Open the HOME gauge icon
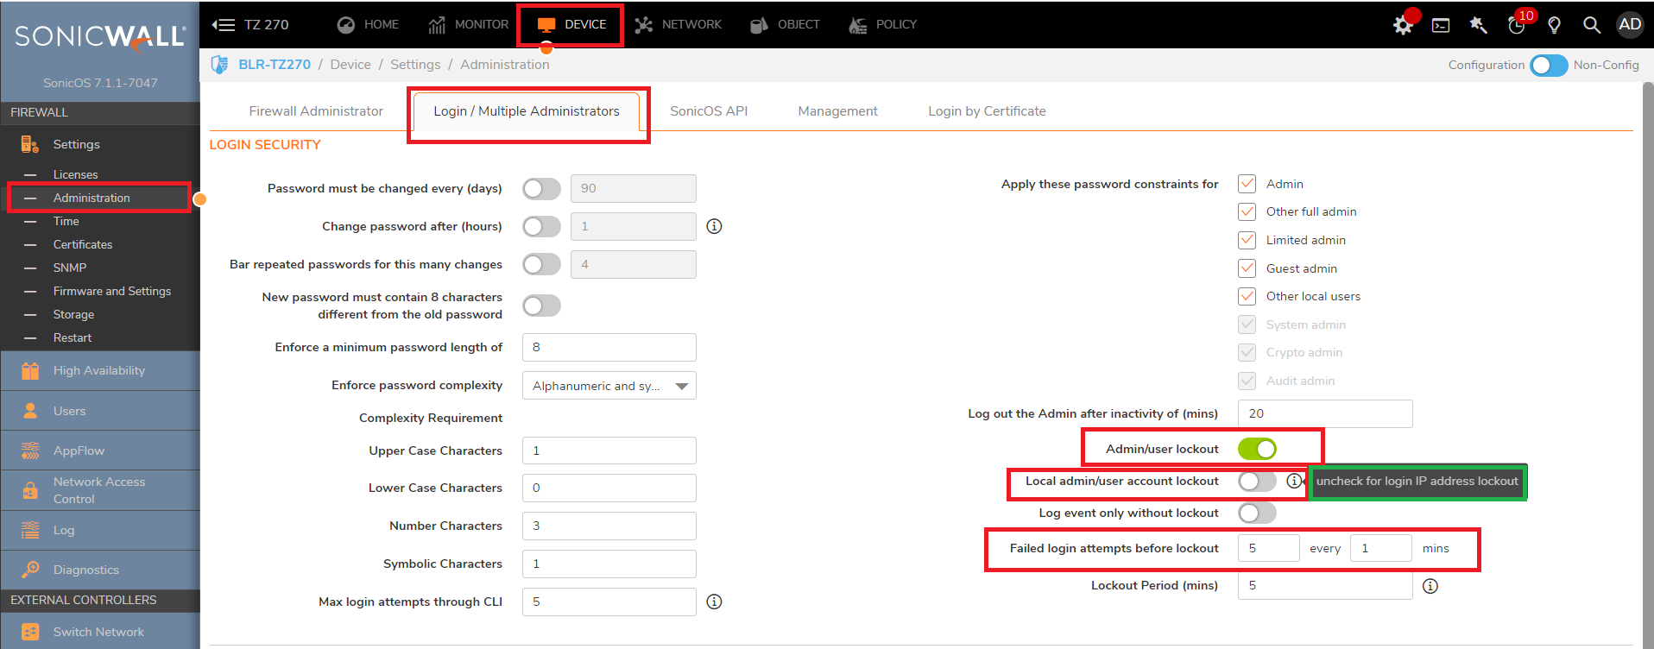1654x649 pixels. pos(346,25)
